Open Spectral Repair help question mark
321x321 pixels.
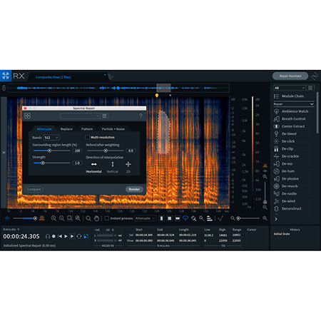click(x=141, y=116)
